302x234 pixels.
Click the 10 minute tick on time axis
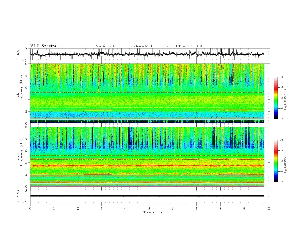[268, 208]
